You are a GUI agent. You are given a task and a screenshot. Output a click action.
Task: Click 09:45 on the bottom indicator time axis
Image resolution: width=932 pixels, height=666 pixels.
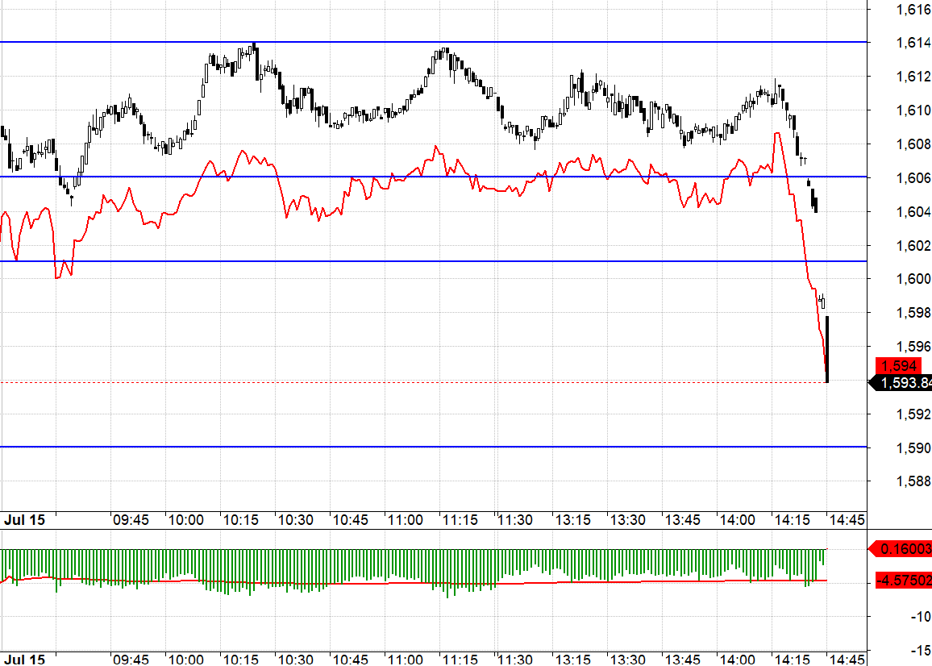tap(131, 660)
